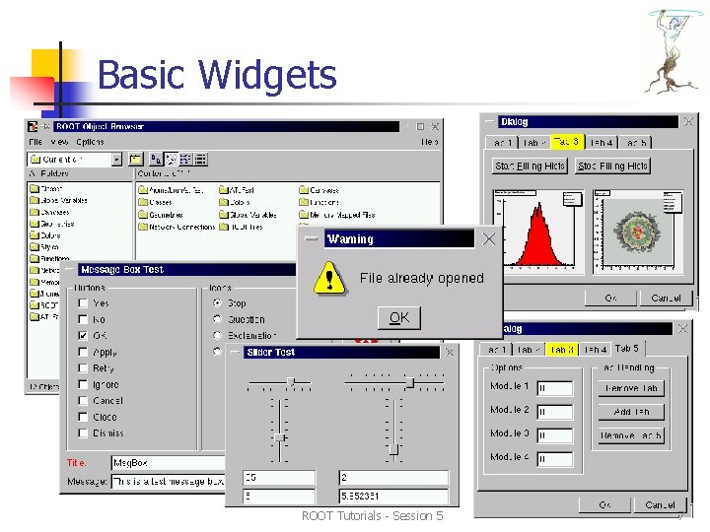Select Geometries folder in contents pane
Screen dimensions: 710x532
click(161, 215)
